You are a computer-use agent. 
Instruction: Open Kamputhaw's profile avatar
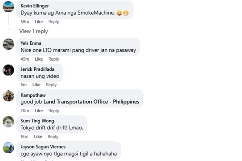click(8, 96)
